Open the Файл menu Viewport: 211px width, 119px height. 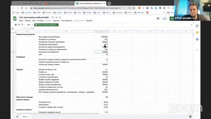tap(21, 20)
